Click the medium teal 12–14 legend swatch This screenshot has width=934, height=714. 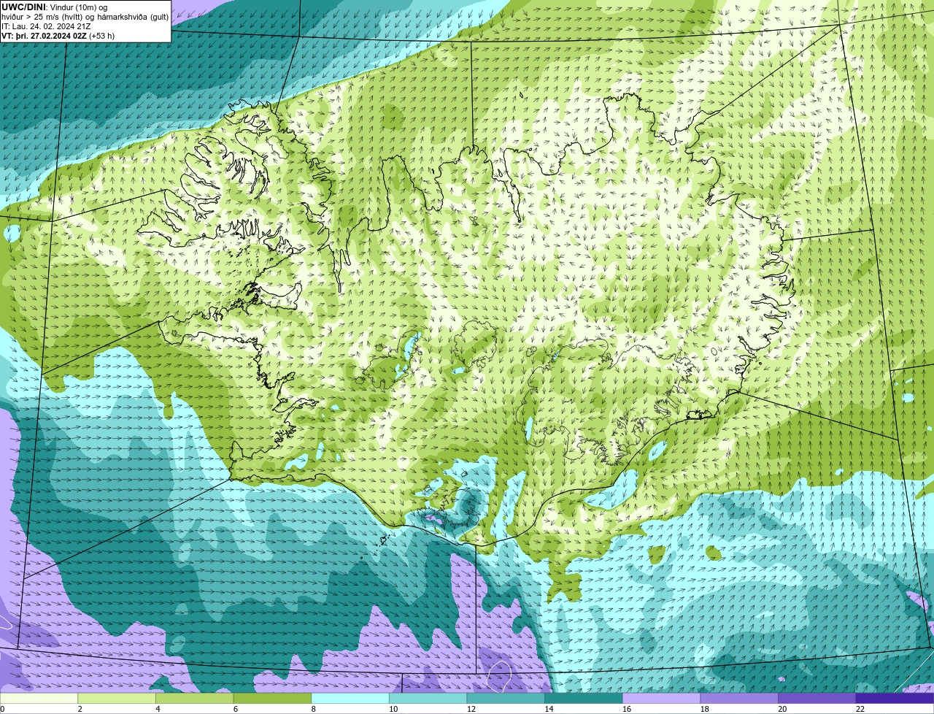[506, 698]
